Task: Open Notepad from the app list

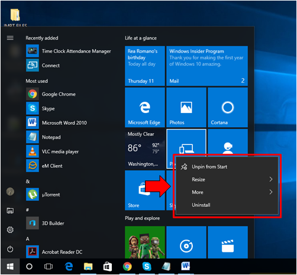Action: (x=43, y=137)
